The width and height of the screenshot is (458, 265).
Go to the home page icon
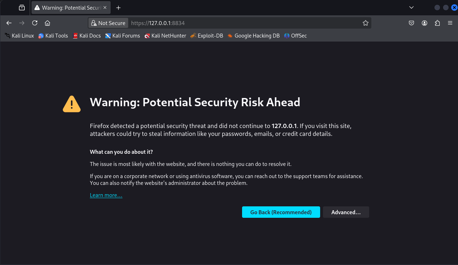(x=47, y=23)
